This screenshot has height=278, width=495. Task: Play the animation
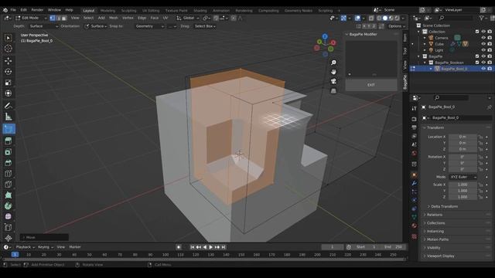210,247
